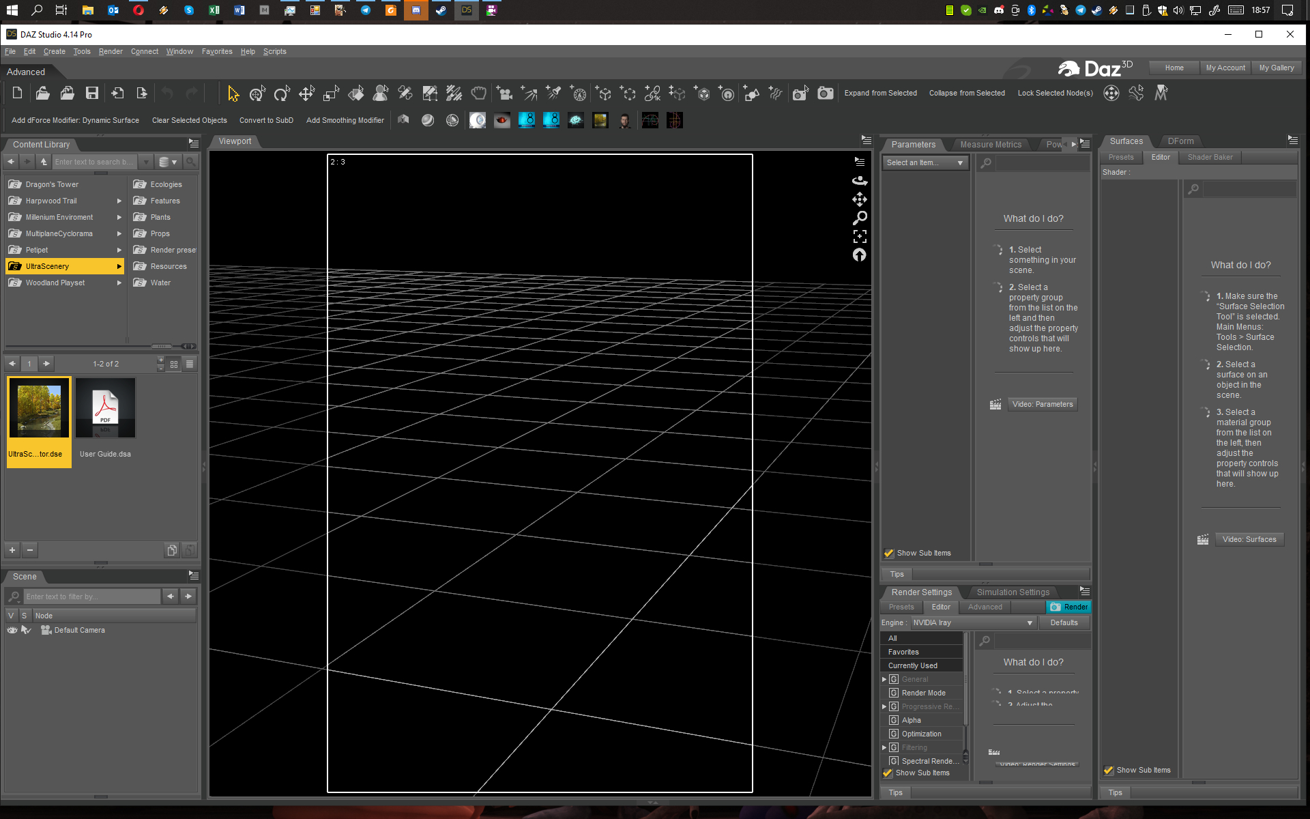Click the Create New Primitive cube icon

(x=702, y=93)
